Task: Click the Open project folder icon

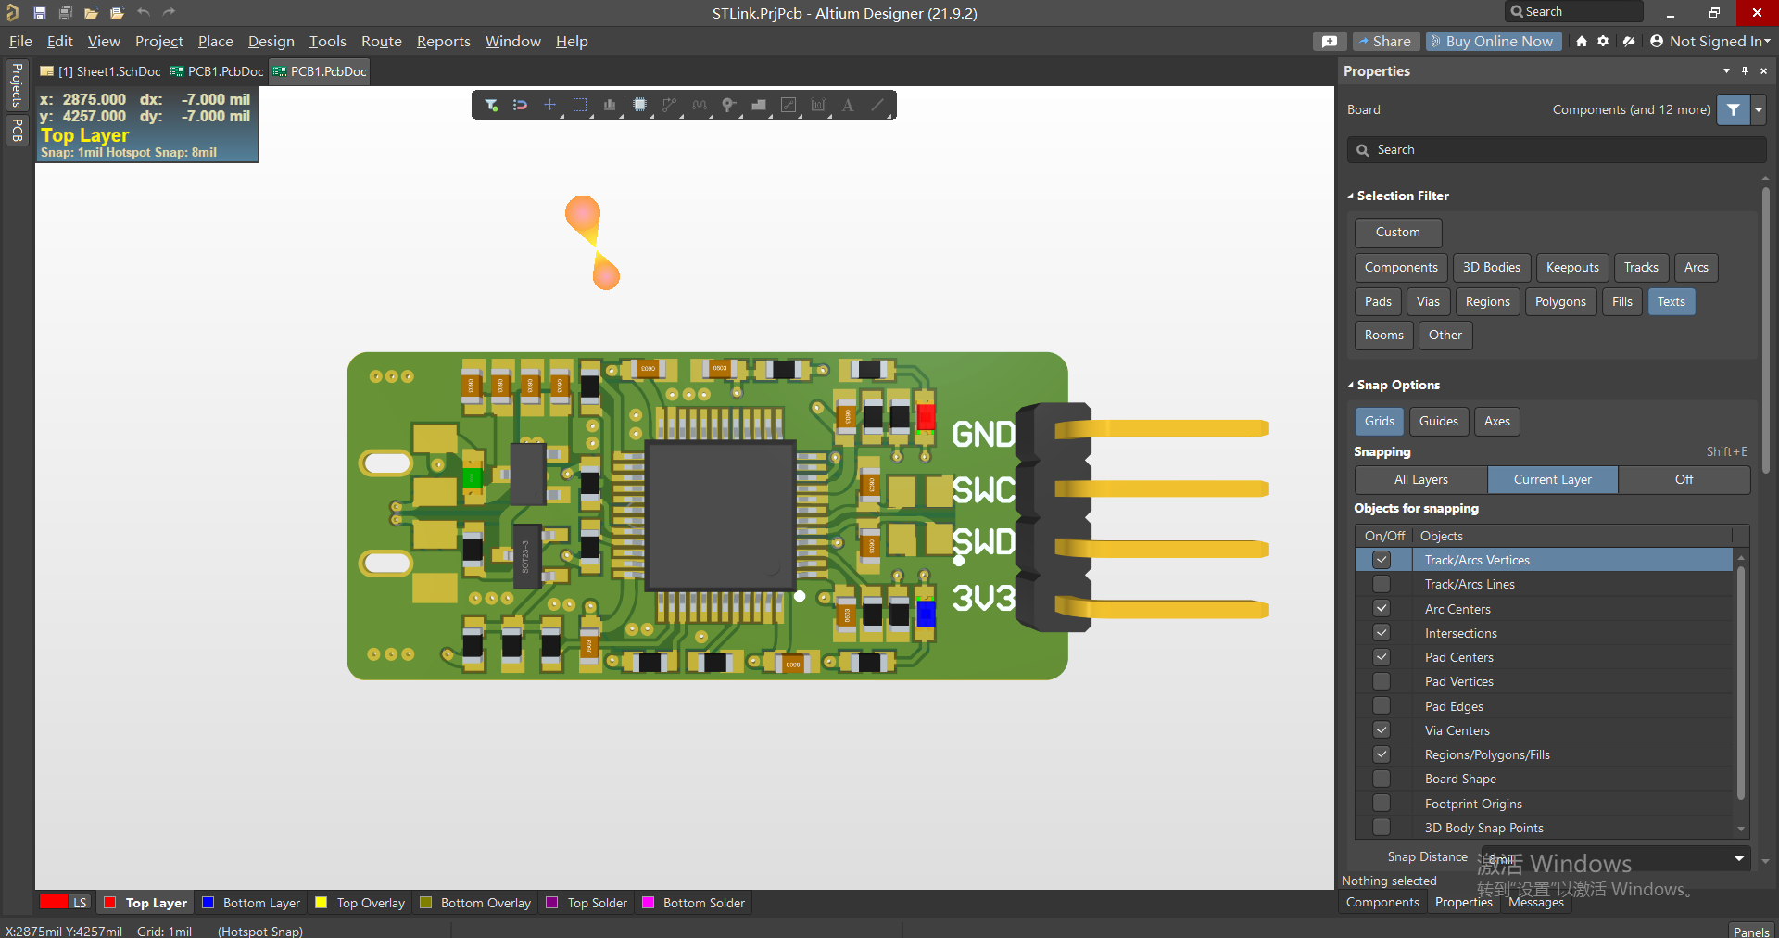Action: pos(117,13)
